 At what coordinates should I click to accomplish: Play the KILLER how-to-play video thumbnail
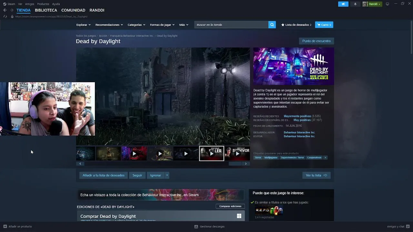(212, 154)
